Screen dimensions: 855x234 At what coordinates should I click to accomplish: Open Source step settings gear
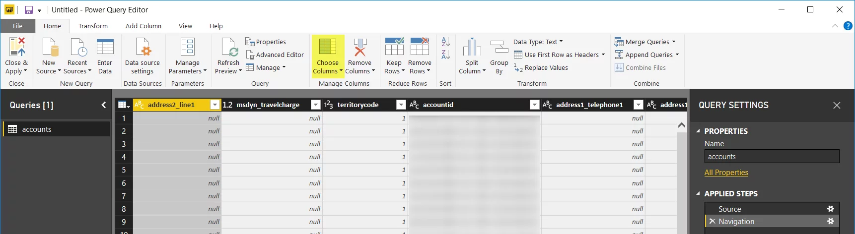pyautogui.click(x=830, y=209)
